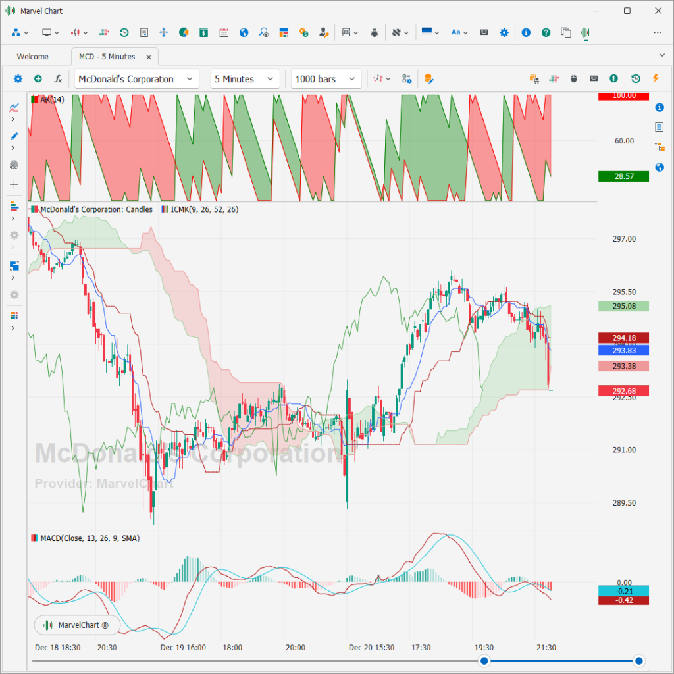Image resolution: width=674 pixels, height=674 pixels.
Task: Click the orange coins dollar icon
Action: click(x=304, y=32)
